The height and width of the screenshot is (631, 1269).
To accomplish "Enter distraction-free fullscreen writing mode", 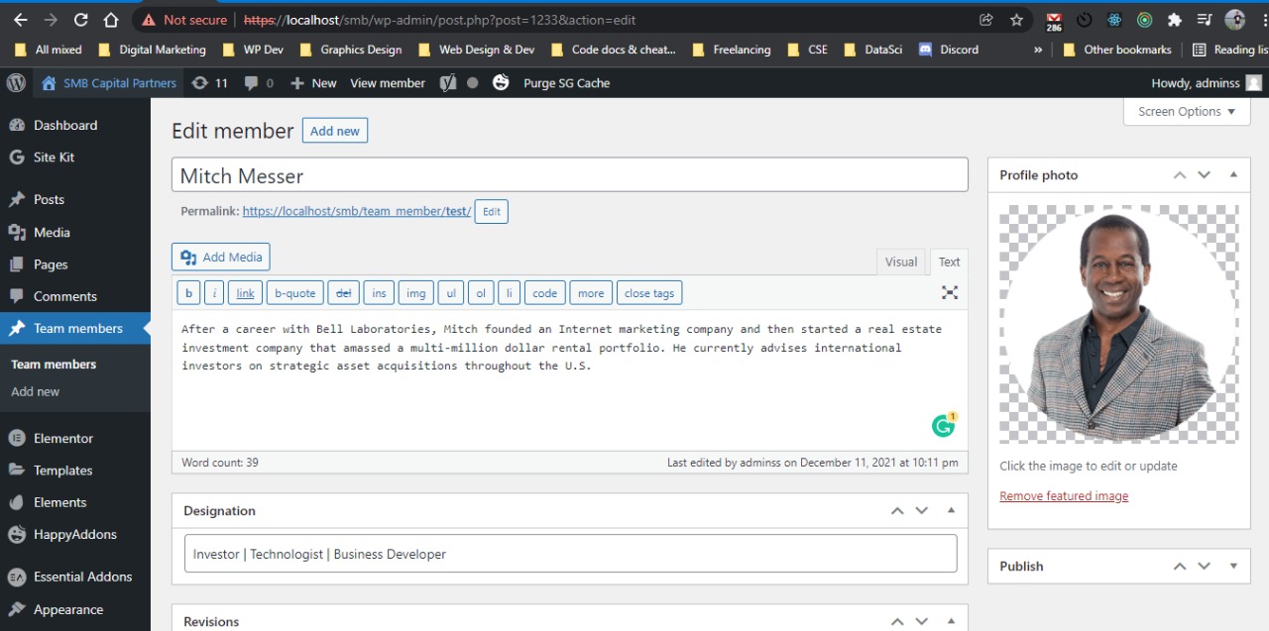I will pos(949,291).
